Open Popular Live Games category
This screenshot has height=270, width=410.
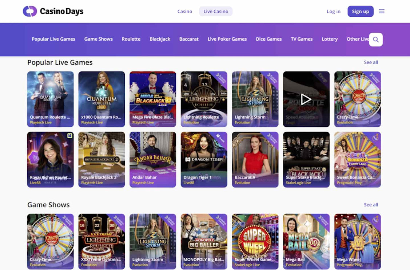click(x=53, y=39)
